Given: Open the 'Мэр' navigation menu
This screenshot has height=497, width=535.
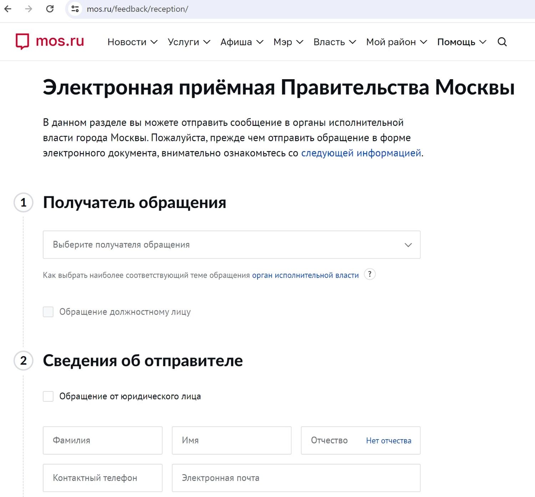Looking at the screenshot, I should [x=288, y=42].
